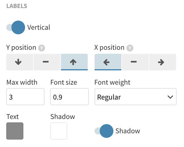The height and width of the screenshot is (147, 184).
Task: Set X position to center dash
Action: tap(135, 62)
